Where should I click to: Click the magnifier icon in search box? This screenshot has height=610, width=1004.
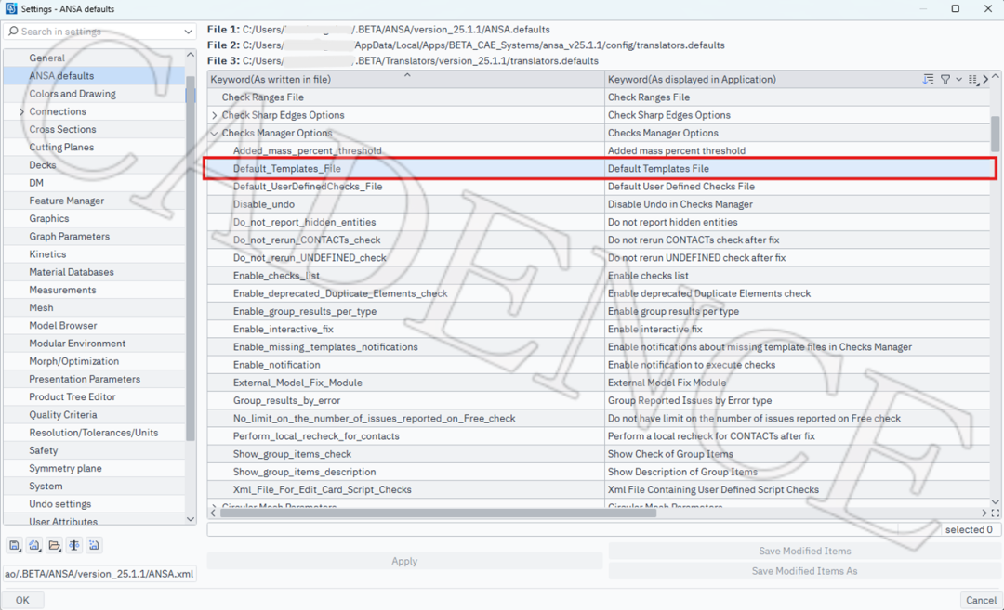(x=13, y=32)
